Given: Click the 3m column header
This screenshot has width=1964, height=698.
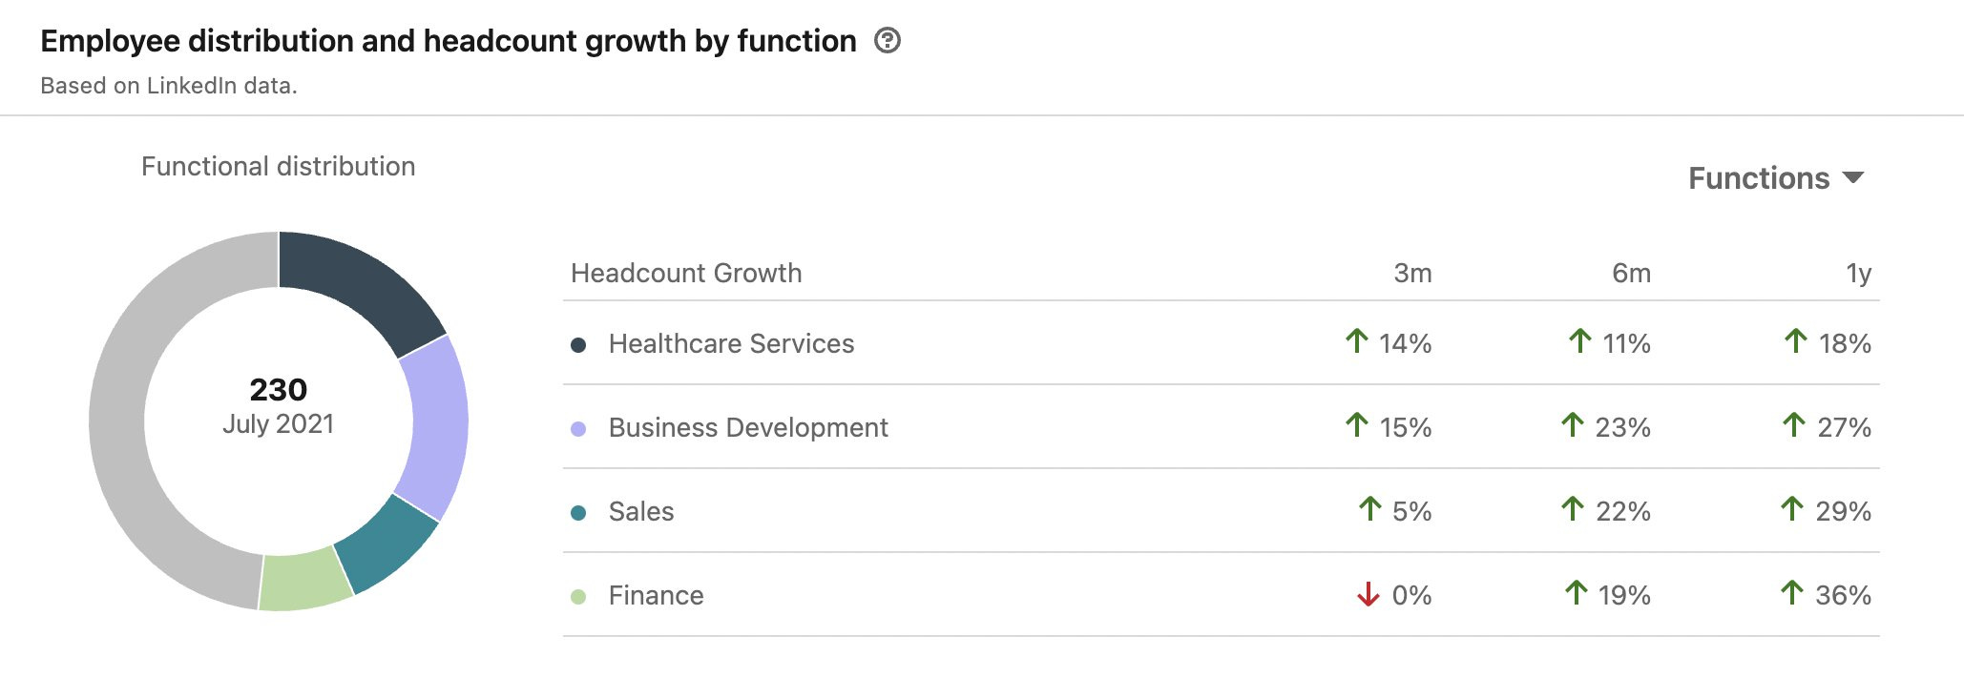Looking at the screenshot, I should [1412, 274].
